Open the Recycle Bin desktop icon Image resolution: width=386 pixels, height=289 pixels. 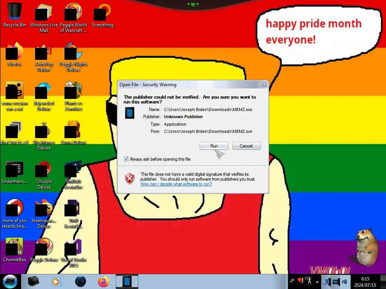click(x=15, y=15)
